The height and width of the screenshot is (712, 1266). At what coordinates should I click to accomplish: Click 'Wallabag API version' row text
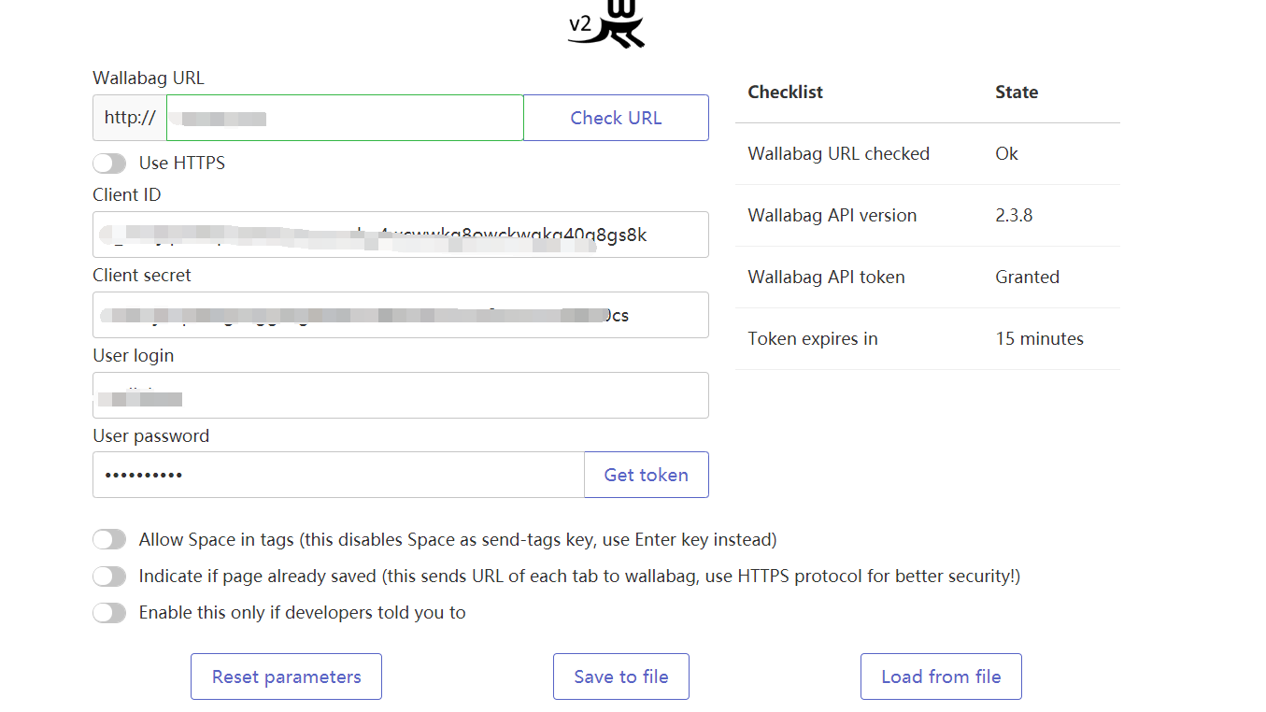click(x=832, y=216)
